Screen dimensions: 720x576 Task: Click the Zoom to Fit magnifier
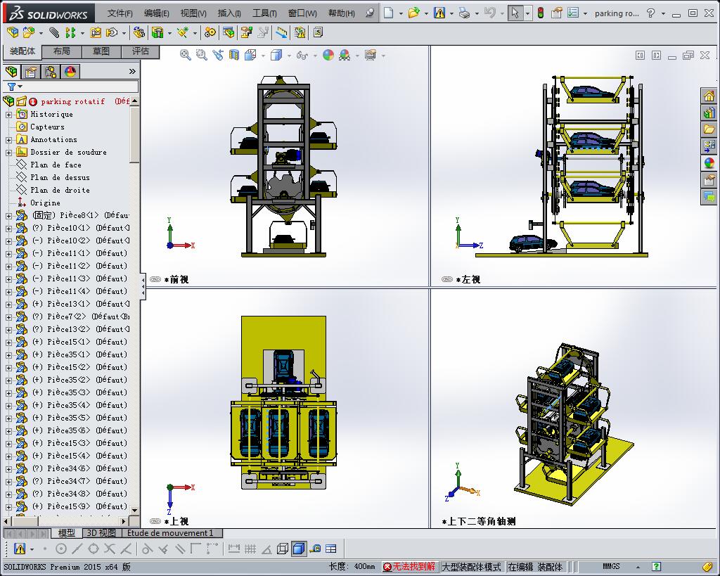coord(185,55)
